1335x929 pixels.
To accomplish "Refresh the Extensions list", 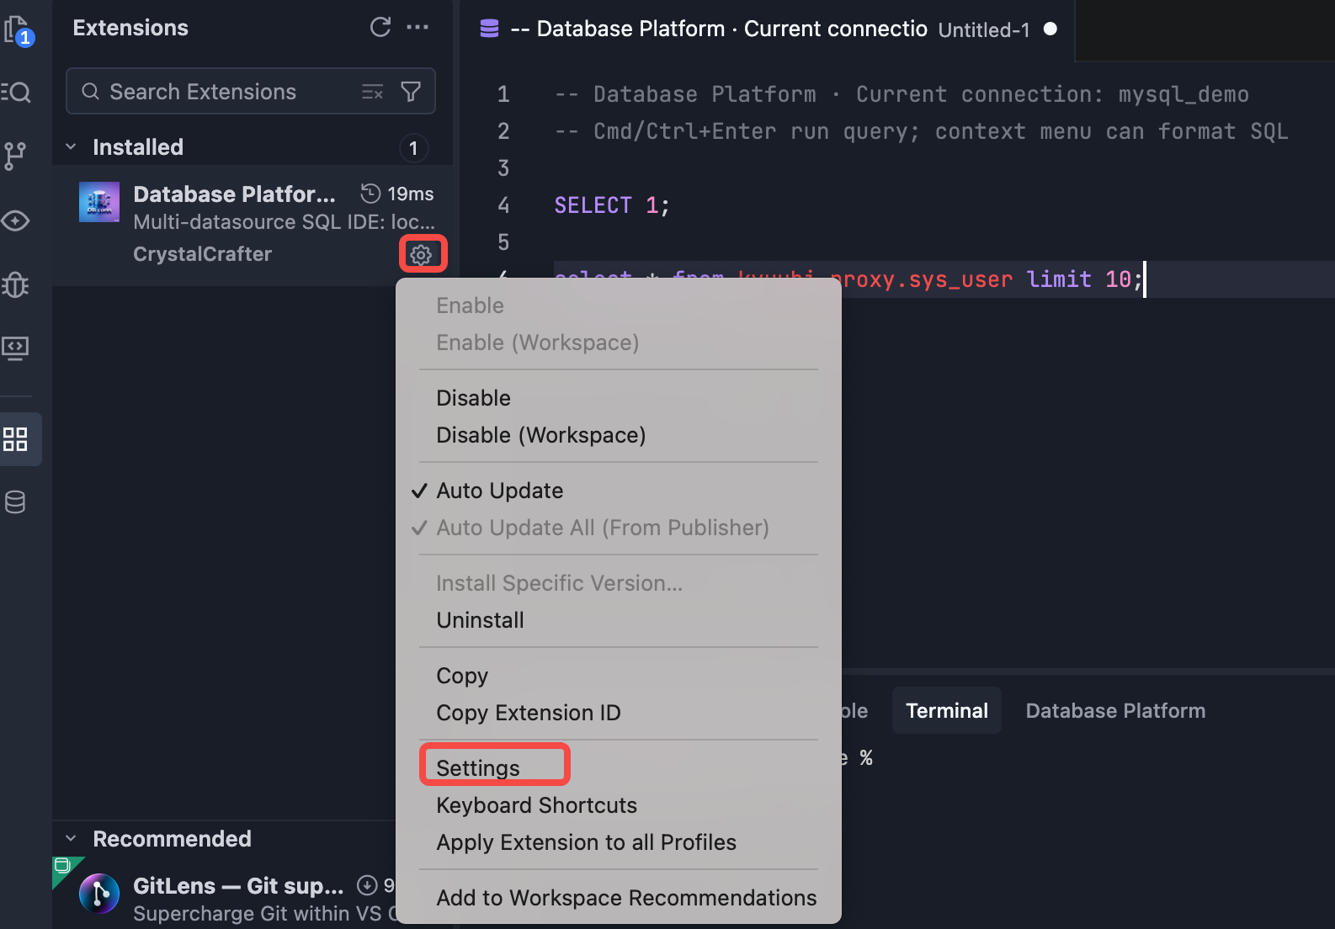I will coord(380,27).
